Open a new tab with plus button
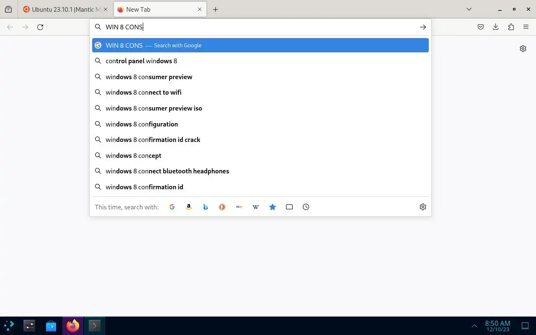This screenshot has width=536, height=335. click(216, 9)
